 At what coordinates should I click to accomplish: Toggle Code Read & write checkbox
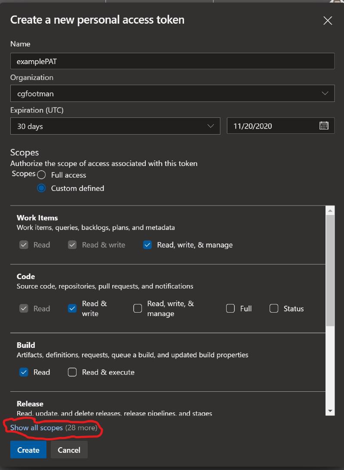click(x=72, y=308)
